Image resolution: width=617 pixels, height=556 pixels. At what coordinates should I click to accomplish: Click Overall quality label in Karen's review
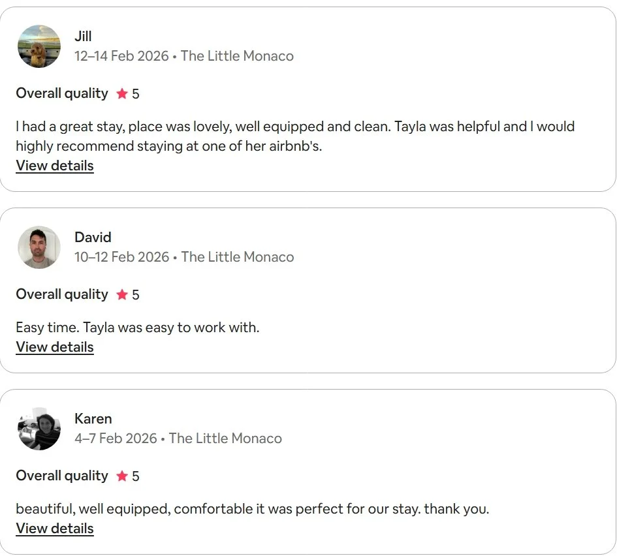(x=62, y=475)
